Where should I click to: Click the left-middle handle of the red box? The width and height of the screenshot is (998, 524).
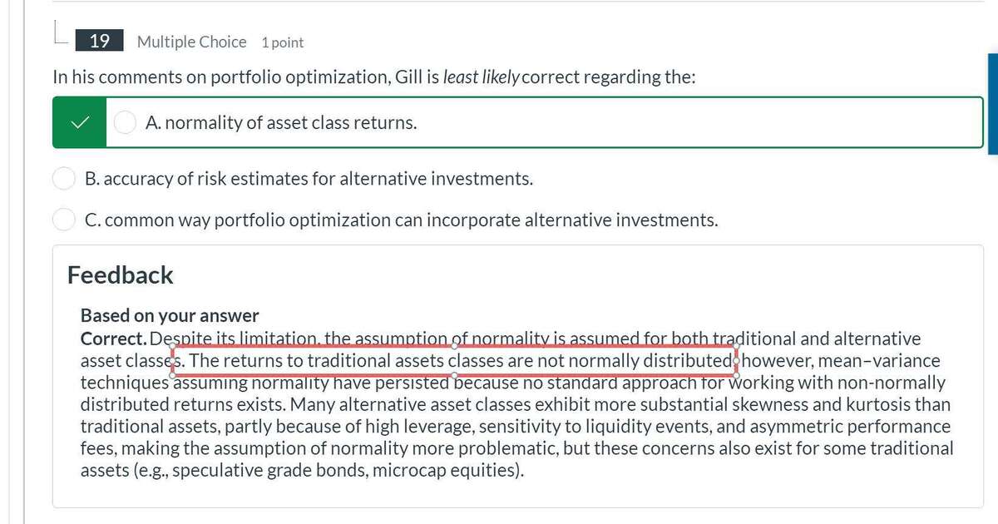click(x=172, y=361)
